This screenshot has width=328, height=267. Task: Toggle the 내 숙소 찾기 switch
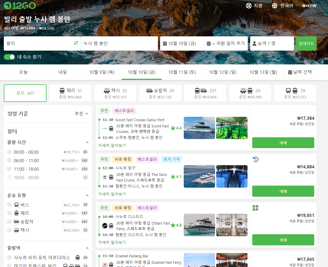click(9, 57)
